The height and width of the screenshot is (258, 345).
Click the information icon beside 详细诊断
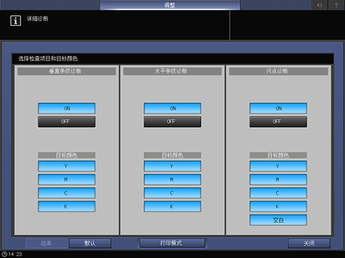pos(15,21)
